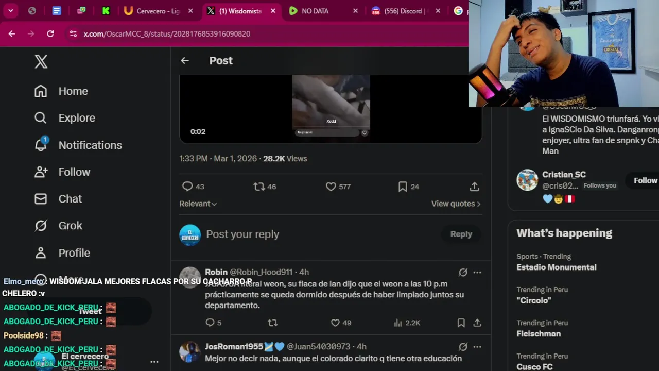659x371 pixels.
Task: Open Estadio Monumental trending topic
Action: click(557, 267)
